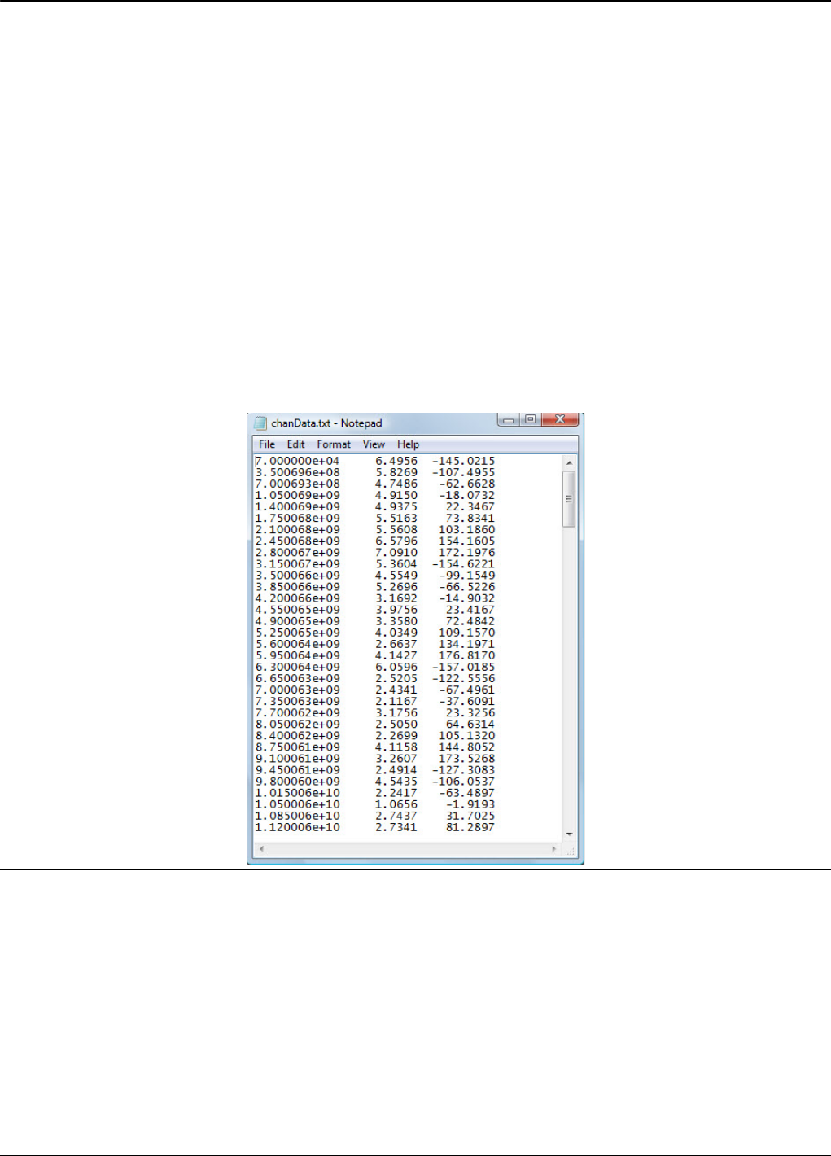Image resolution: width=831 pixels, height=1156 pixels.
Task: Click the value -154.6221
Action: tap(464, 563)
